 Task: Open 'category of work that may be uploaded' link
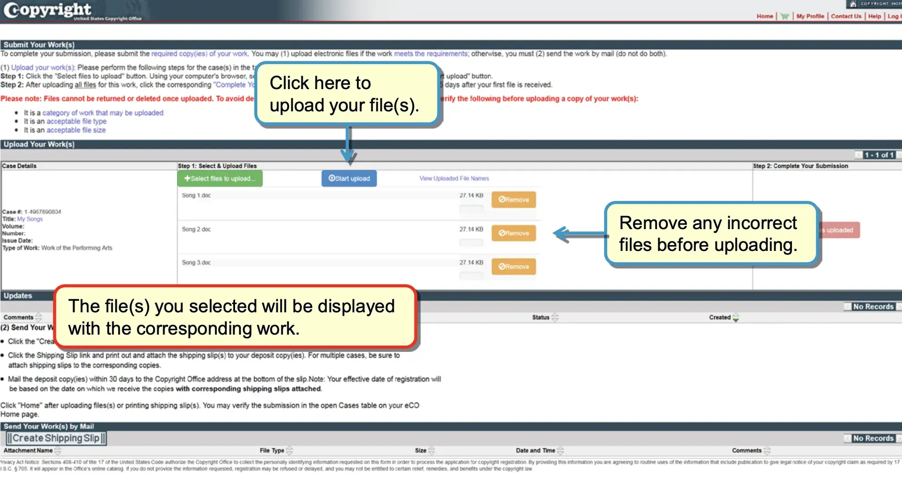point(103,113)
